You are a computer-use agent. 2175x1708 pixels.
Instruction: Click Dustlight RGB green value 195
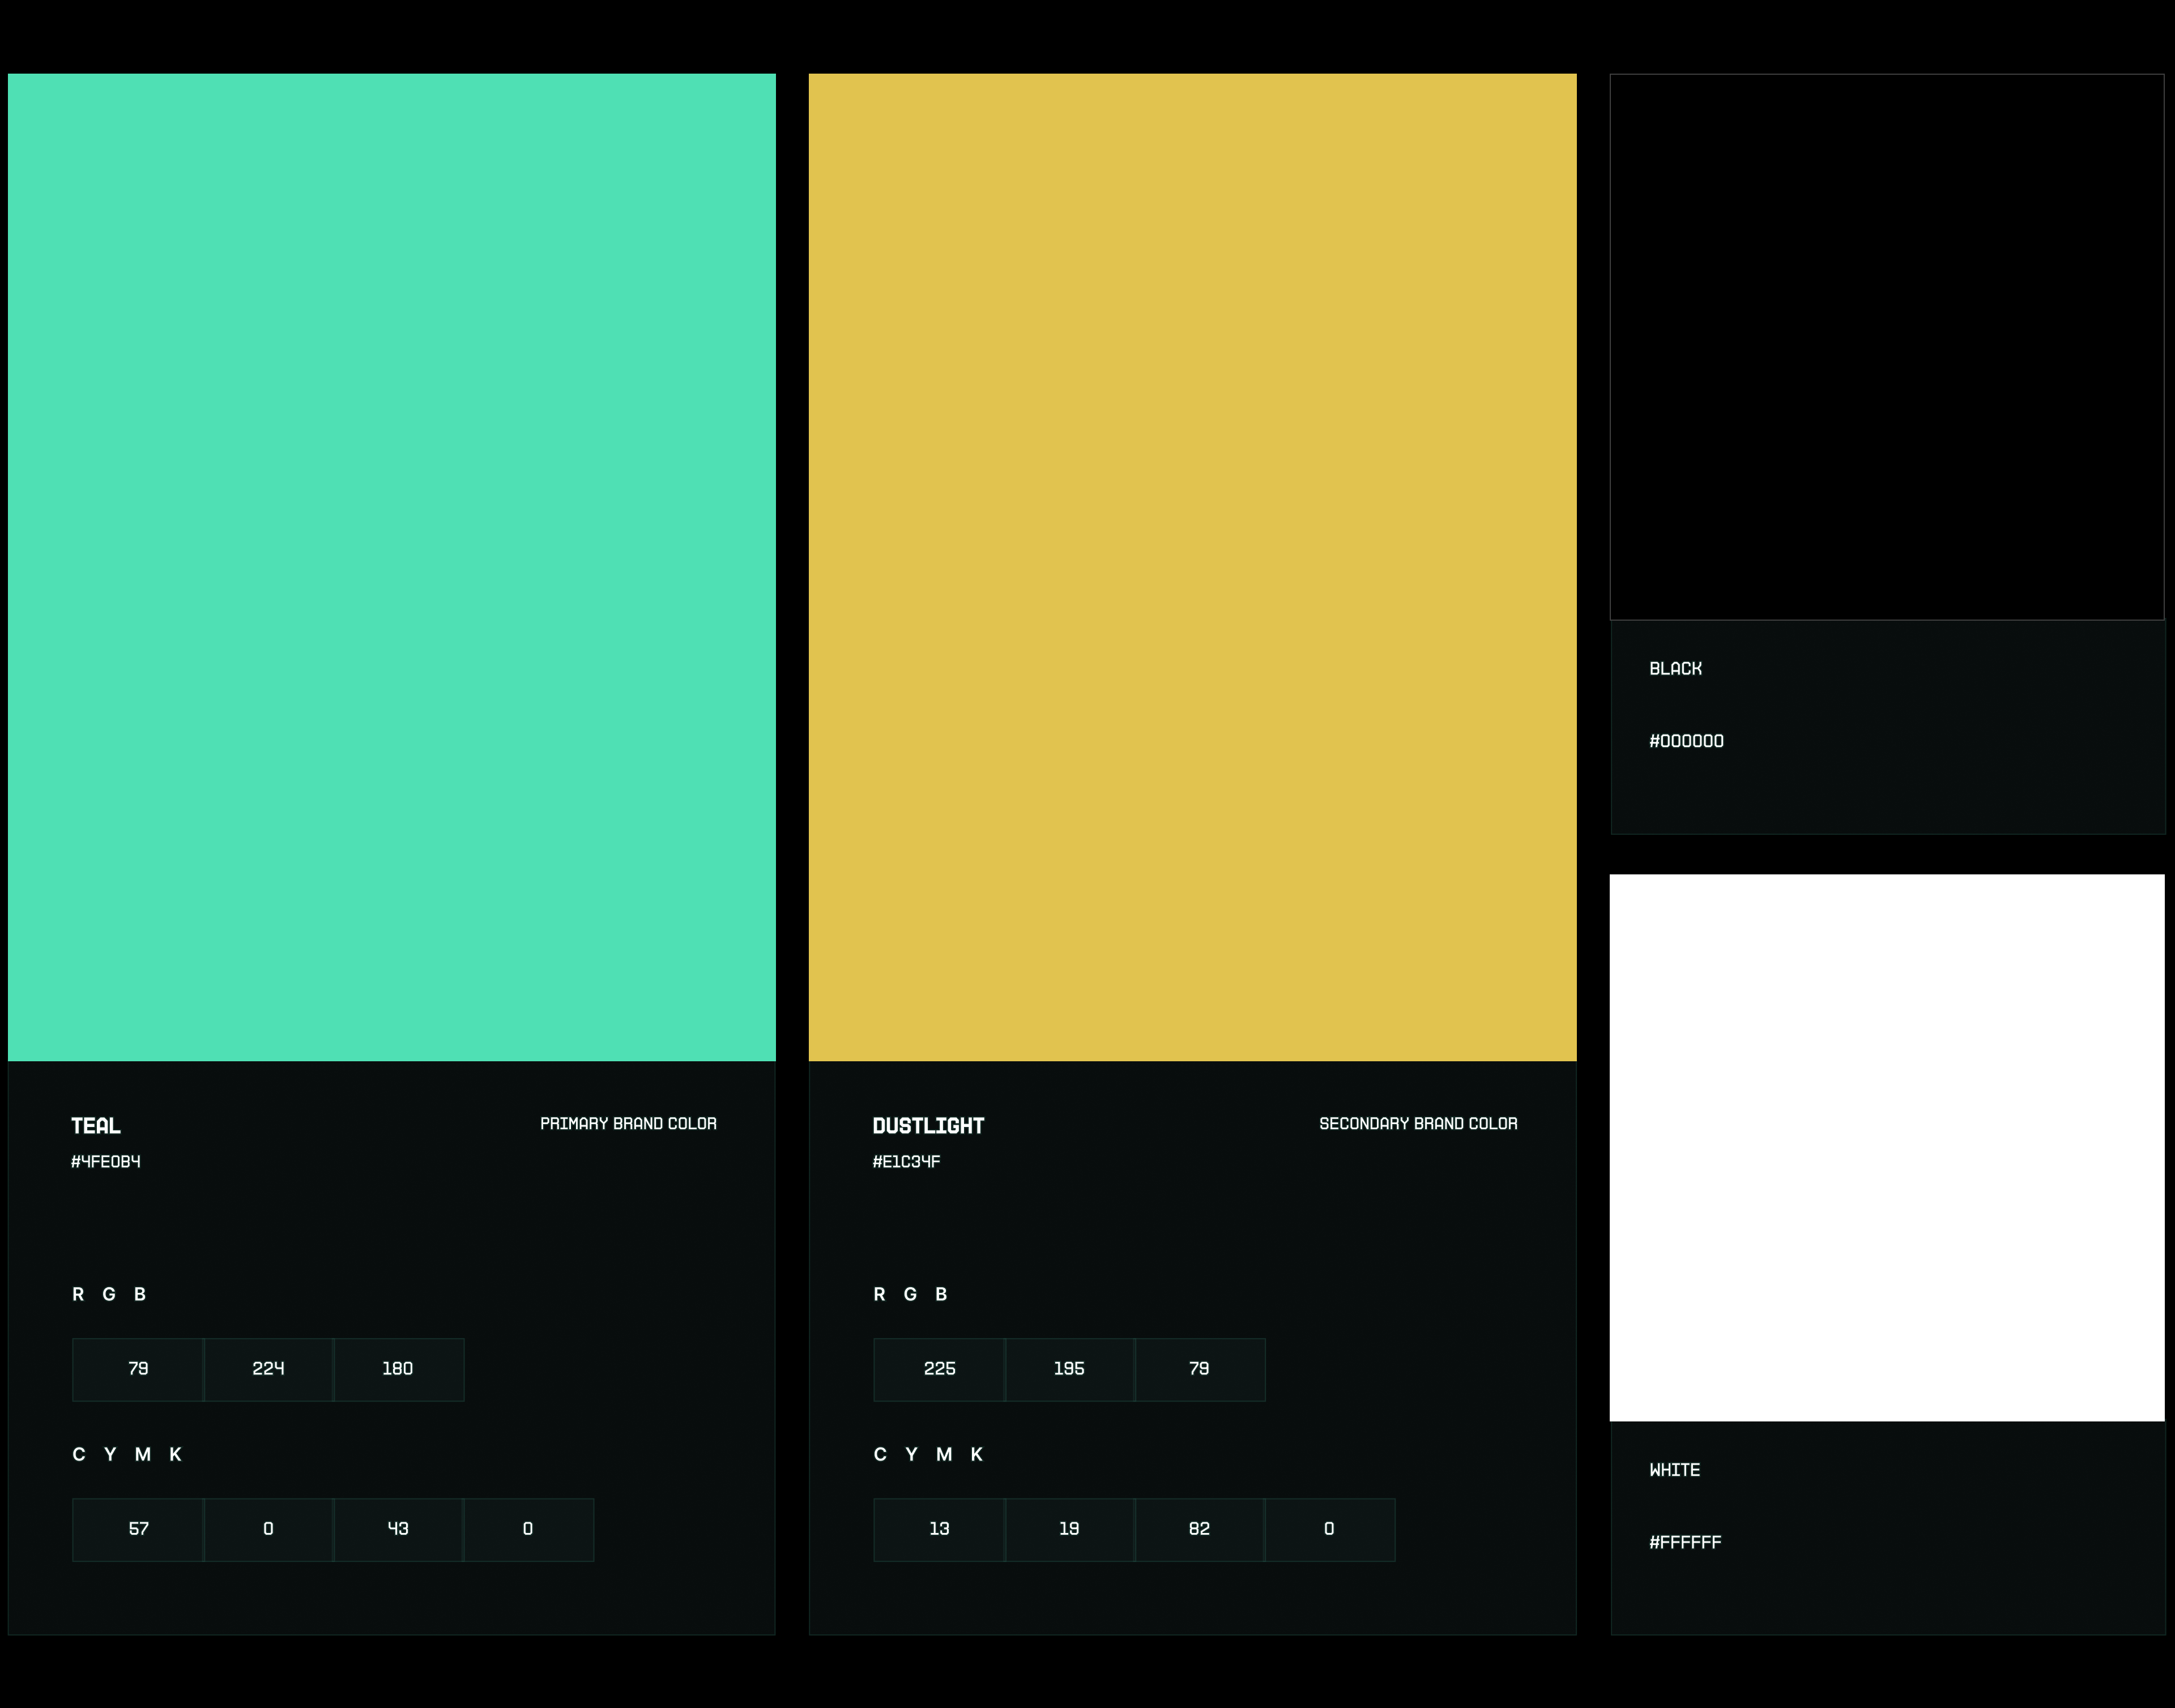coord(1069,1369)
